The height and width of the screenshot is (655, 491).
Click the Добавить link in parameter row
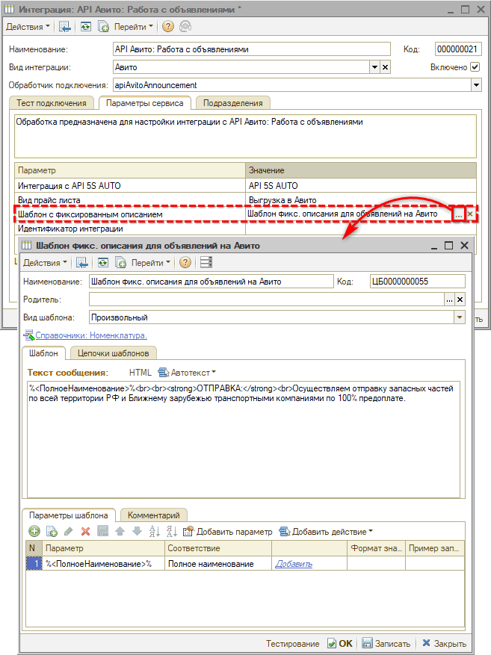(294, 564)
